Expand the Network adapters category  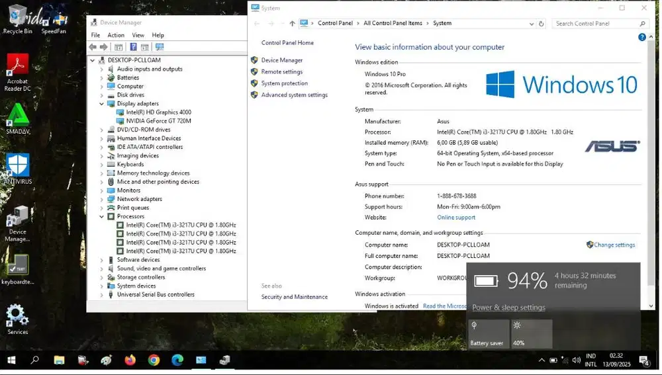click(x=102, y=199)
